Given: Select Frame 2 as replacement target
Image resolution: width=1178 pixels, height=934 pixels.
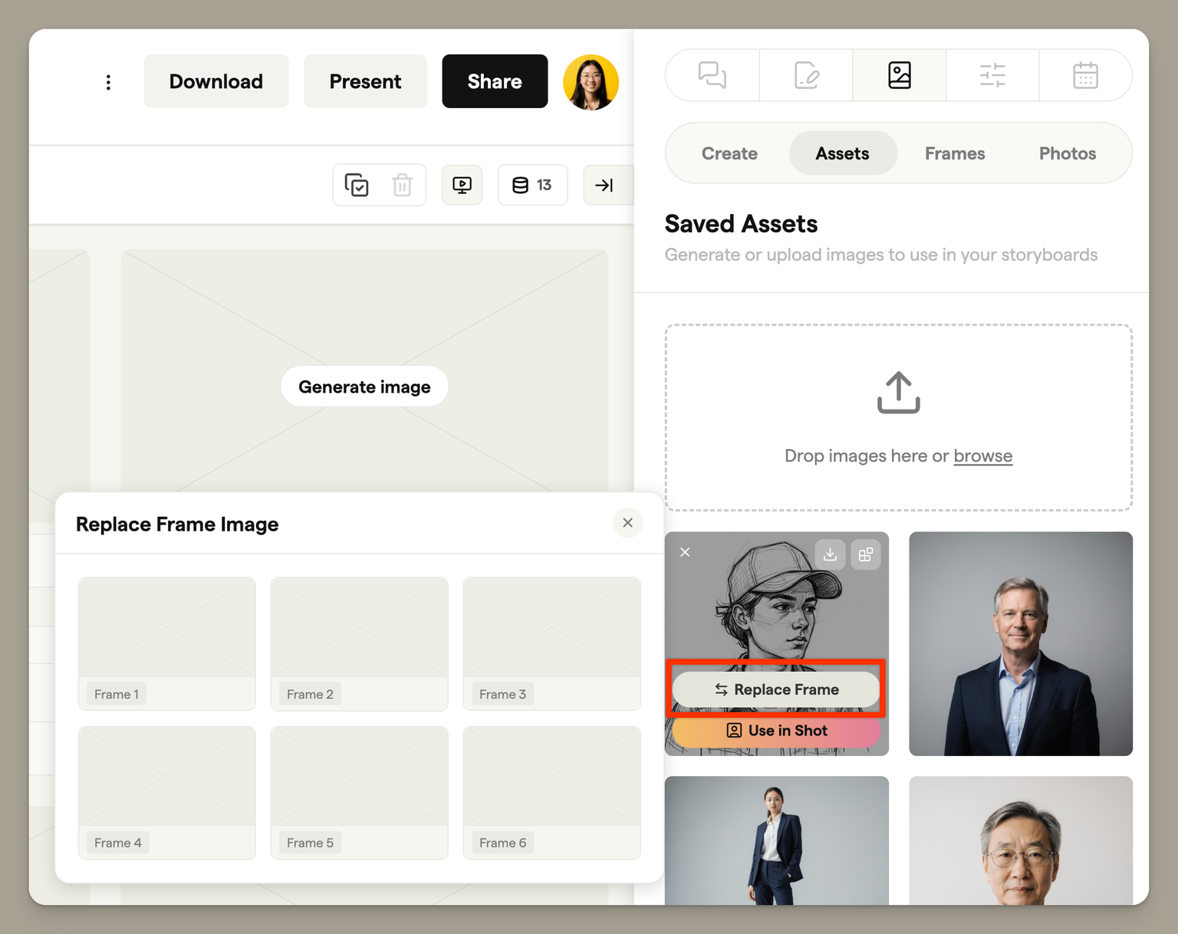Looking at the screenshot, I should (359, 643).
